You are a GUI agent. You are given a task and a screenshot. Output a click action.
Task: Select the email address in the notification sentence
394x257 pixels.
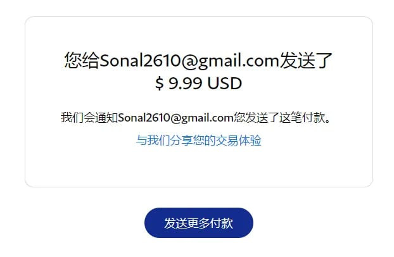175,118
